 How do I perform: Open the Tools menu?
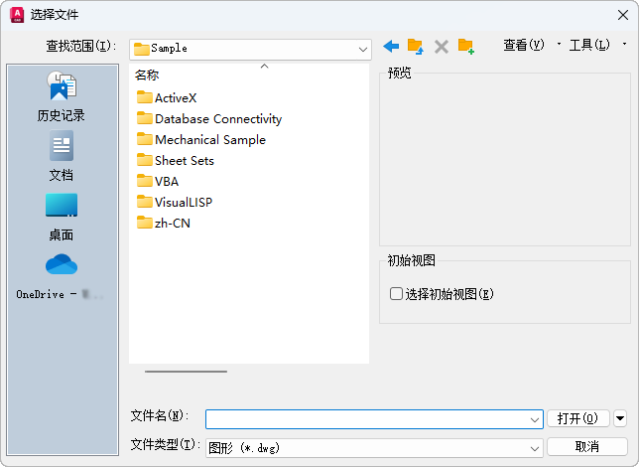[589, 46]
